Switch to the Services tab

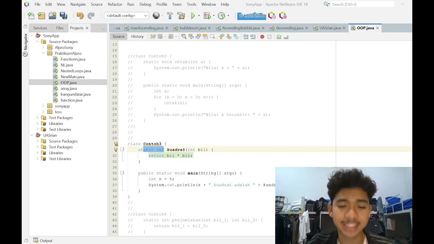tap(40, 28)
